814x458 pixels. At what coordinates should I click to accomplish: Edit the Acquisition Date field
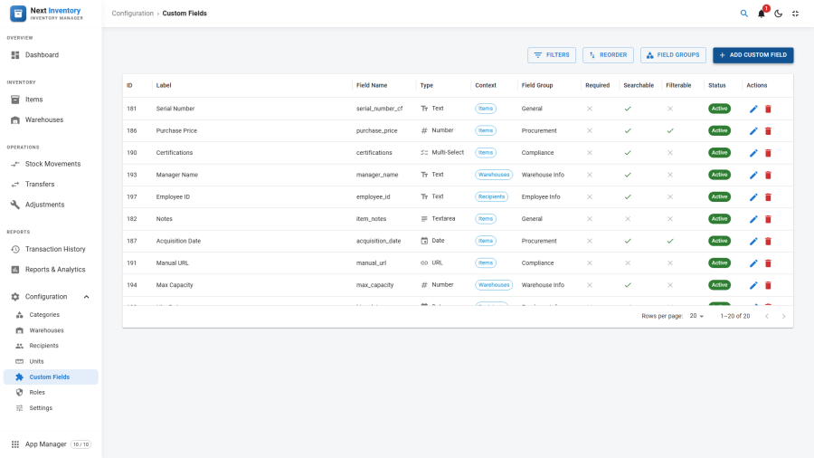[x=753, y=242]
